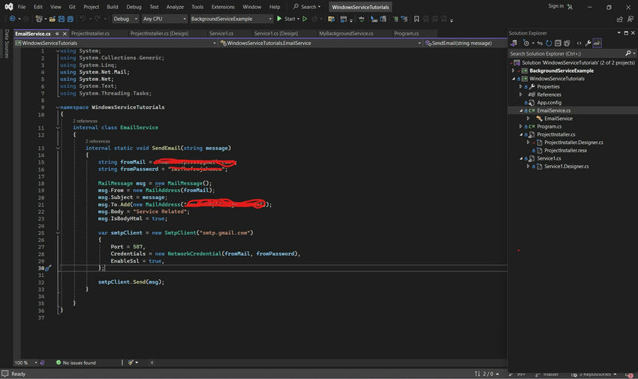
Task: Click Collapse All icon in Solution Explorer
Action: coord(558,44)
